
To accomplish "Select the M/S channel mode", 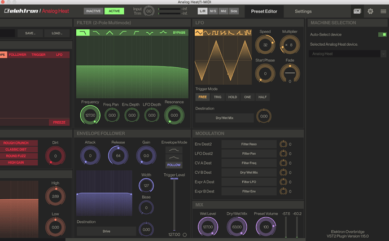I will (x=213, y=11).
